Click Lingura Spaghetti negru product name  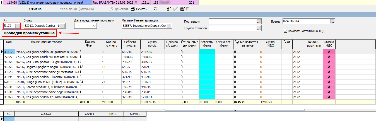[x=47, y=67]
